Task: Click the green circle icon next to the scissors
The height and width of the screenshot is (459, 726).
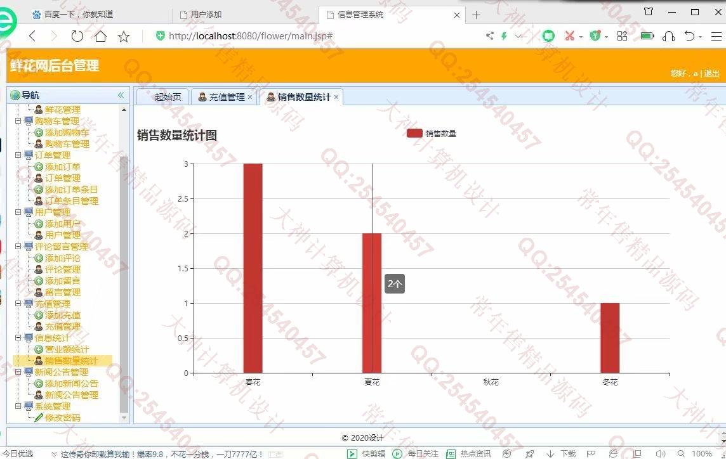Action: click(x=548, y=36)
